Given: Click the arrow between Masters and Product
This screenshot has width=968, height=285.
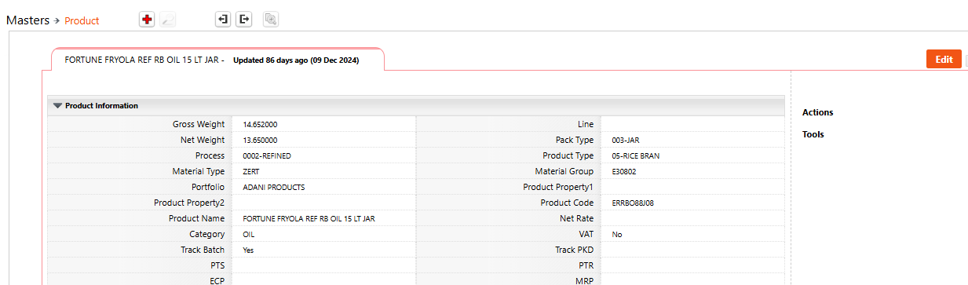Looking at the screenshot, I should pyautogui.click(x=57, y=20).
